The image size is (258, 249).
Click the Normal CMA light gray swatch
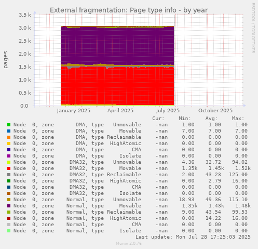point(9,225)
